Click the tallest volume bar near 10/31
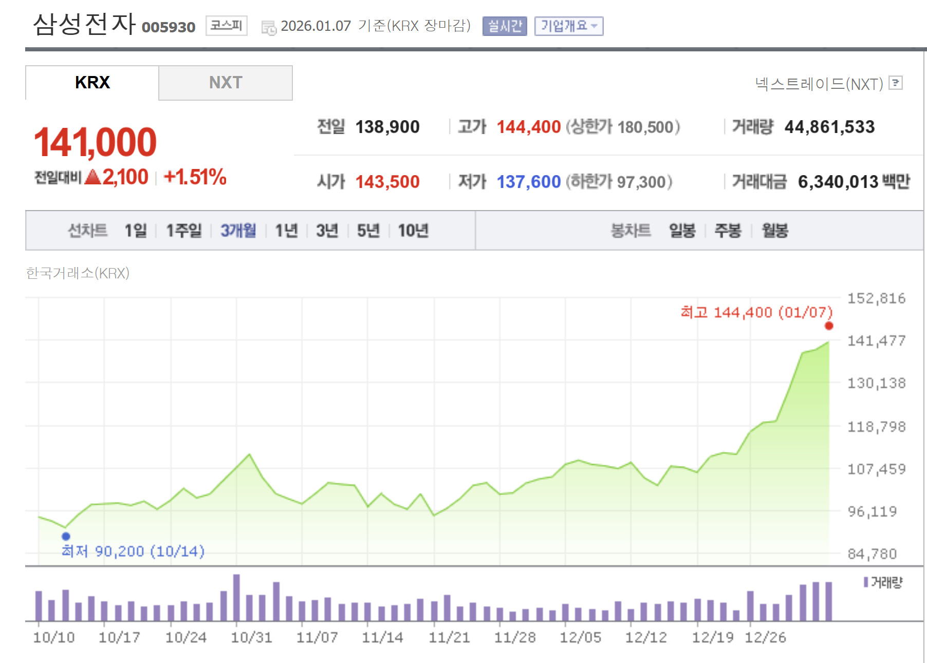Screen dimensions: 927x663 click(x=236, y=598)
